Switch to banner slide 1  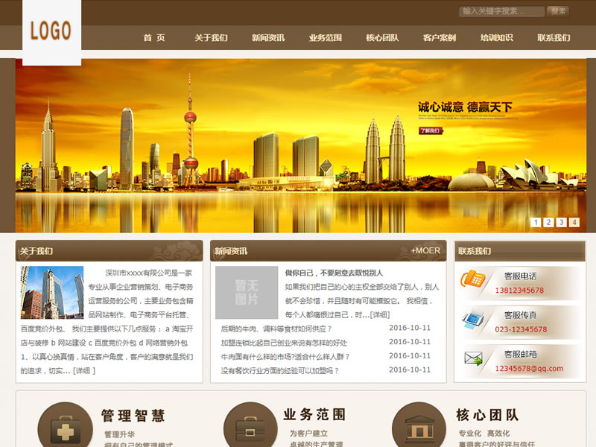coord(536,222)
